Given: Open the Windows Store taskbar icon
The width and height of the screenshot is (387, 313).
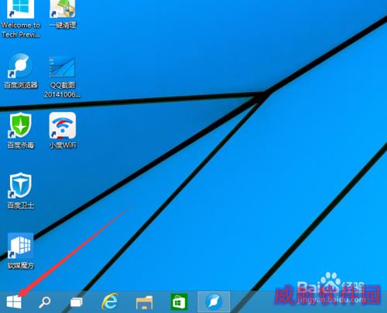Looking at the screenshot, I should 180,301.
